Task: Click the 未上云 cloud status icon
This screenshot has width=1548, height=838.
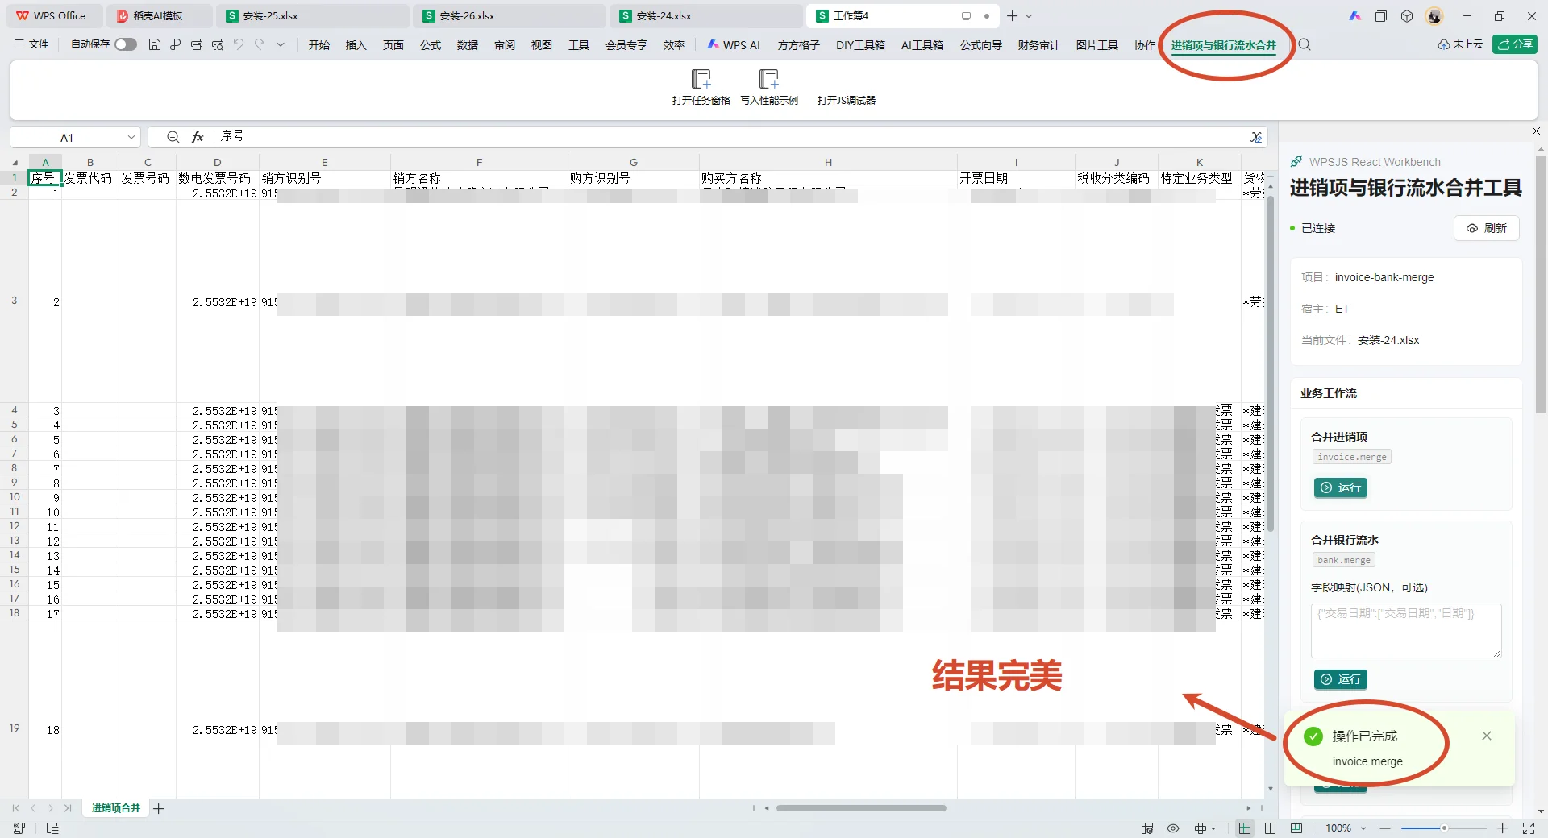Action: pos(1460,44)
